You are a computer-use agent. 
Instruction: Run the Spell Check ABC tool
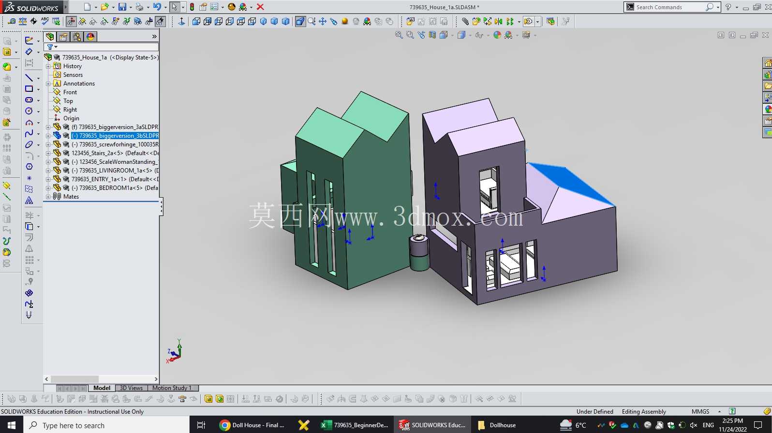point(45,21)
